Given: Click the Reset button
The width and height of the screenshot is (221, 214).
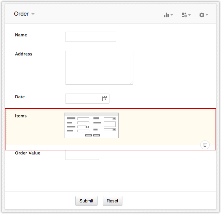Looking at the screenshot, I should (112, 201).
